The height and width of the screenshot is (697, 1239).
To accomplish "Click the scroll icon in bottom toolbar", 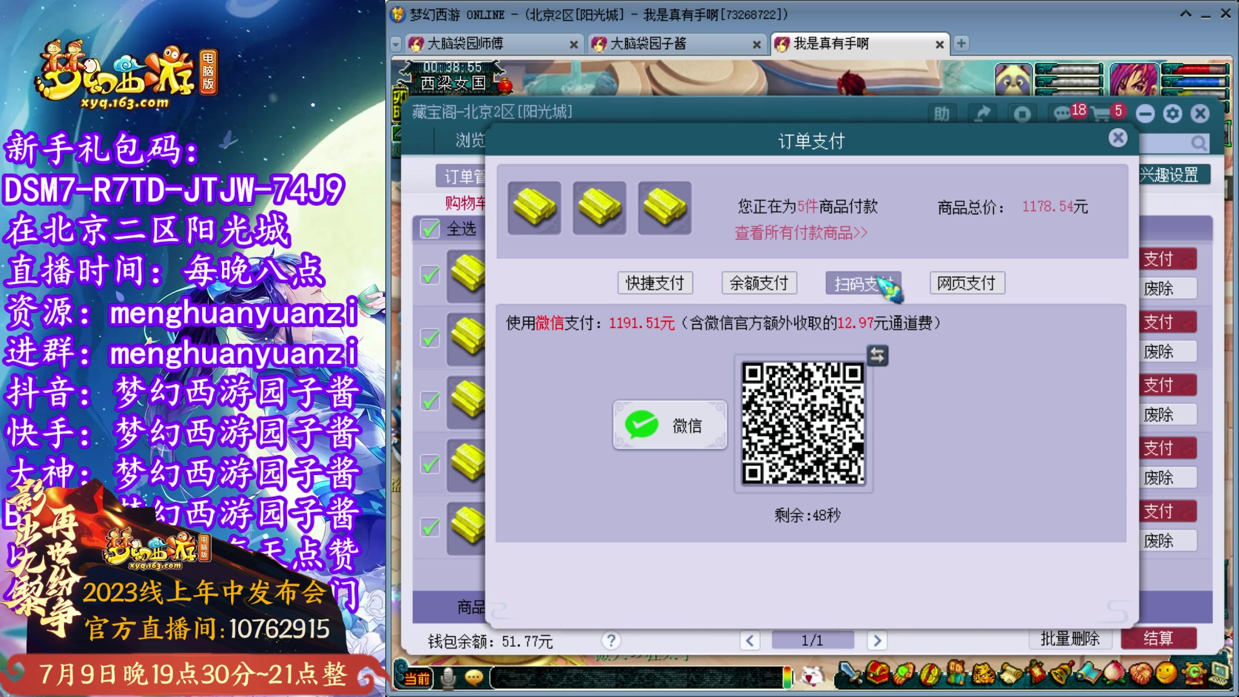I will pos(1010,674).
